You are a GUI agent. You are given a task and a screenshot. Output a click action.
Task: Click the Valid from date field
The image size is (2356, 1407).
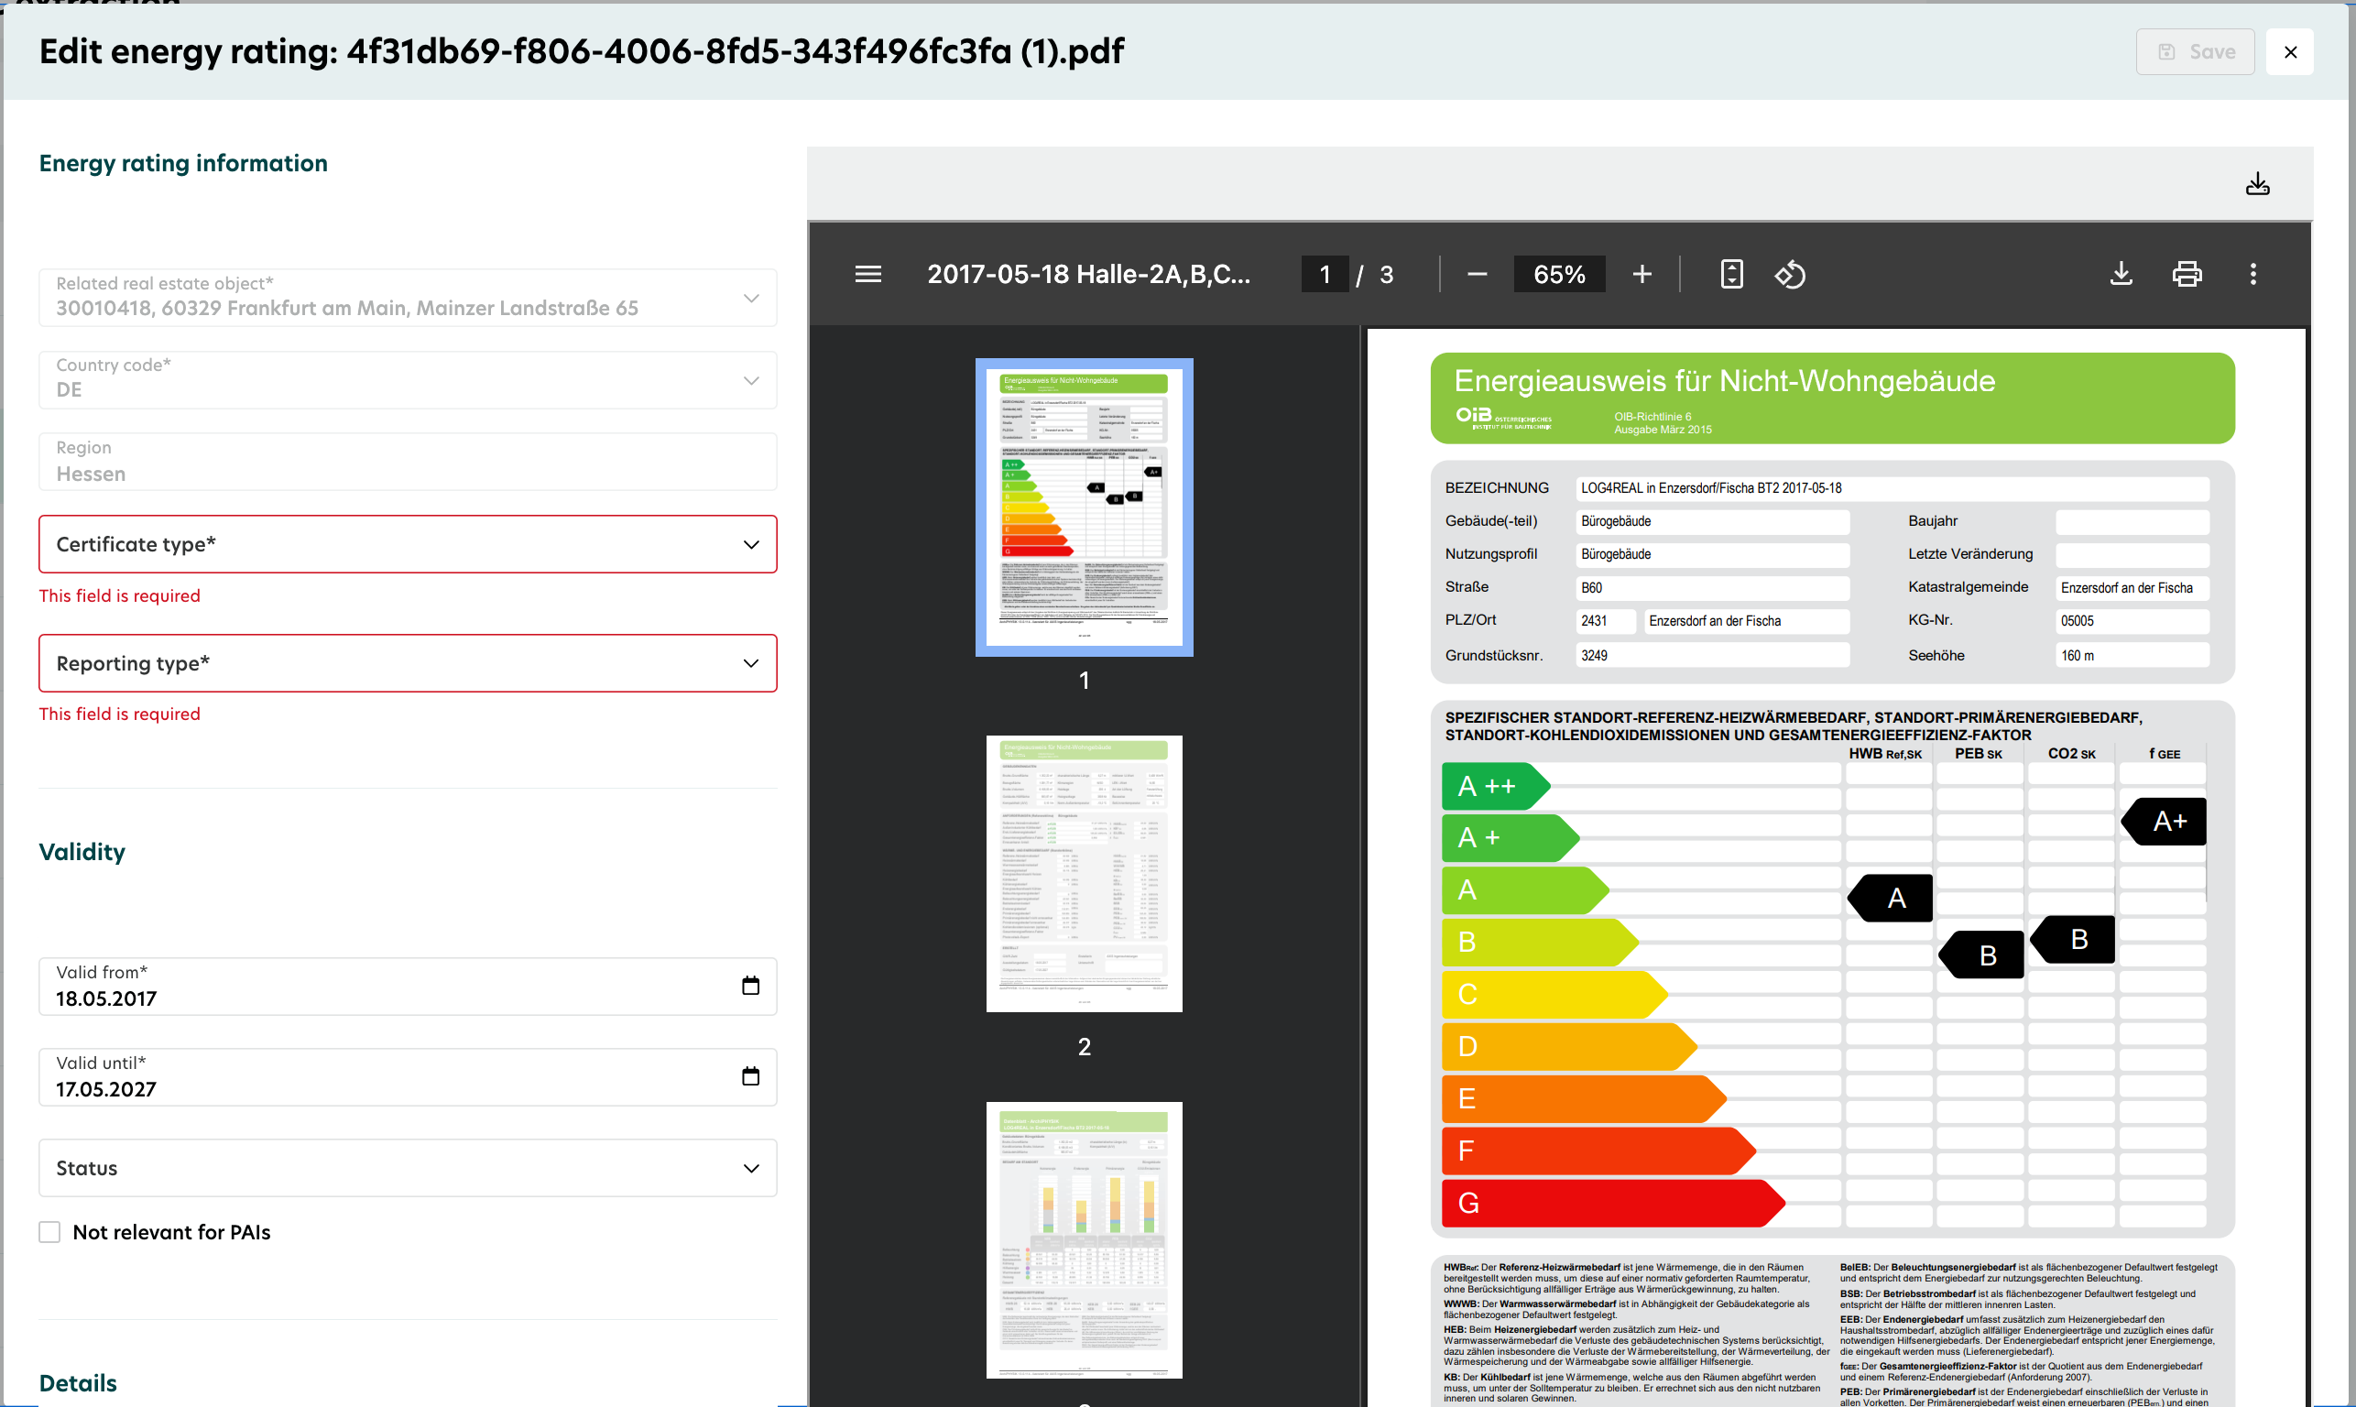click(408, 986)
